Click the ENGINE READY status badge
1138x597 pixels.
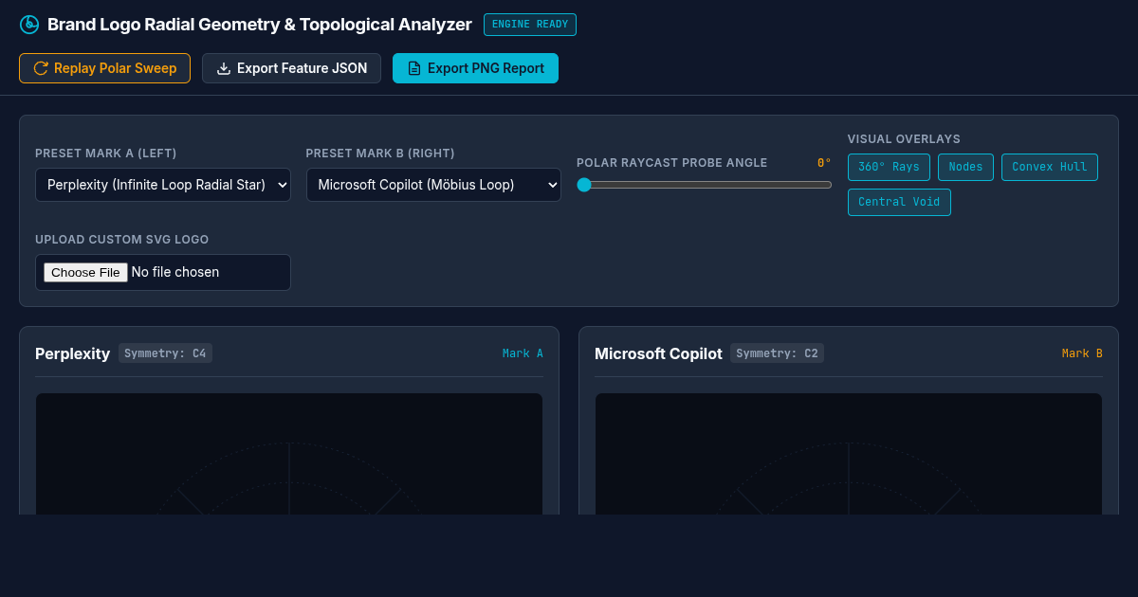tap(530, 25)
